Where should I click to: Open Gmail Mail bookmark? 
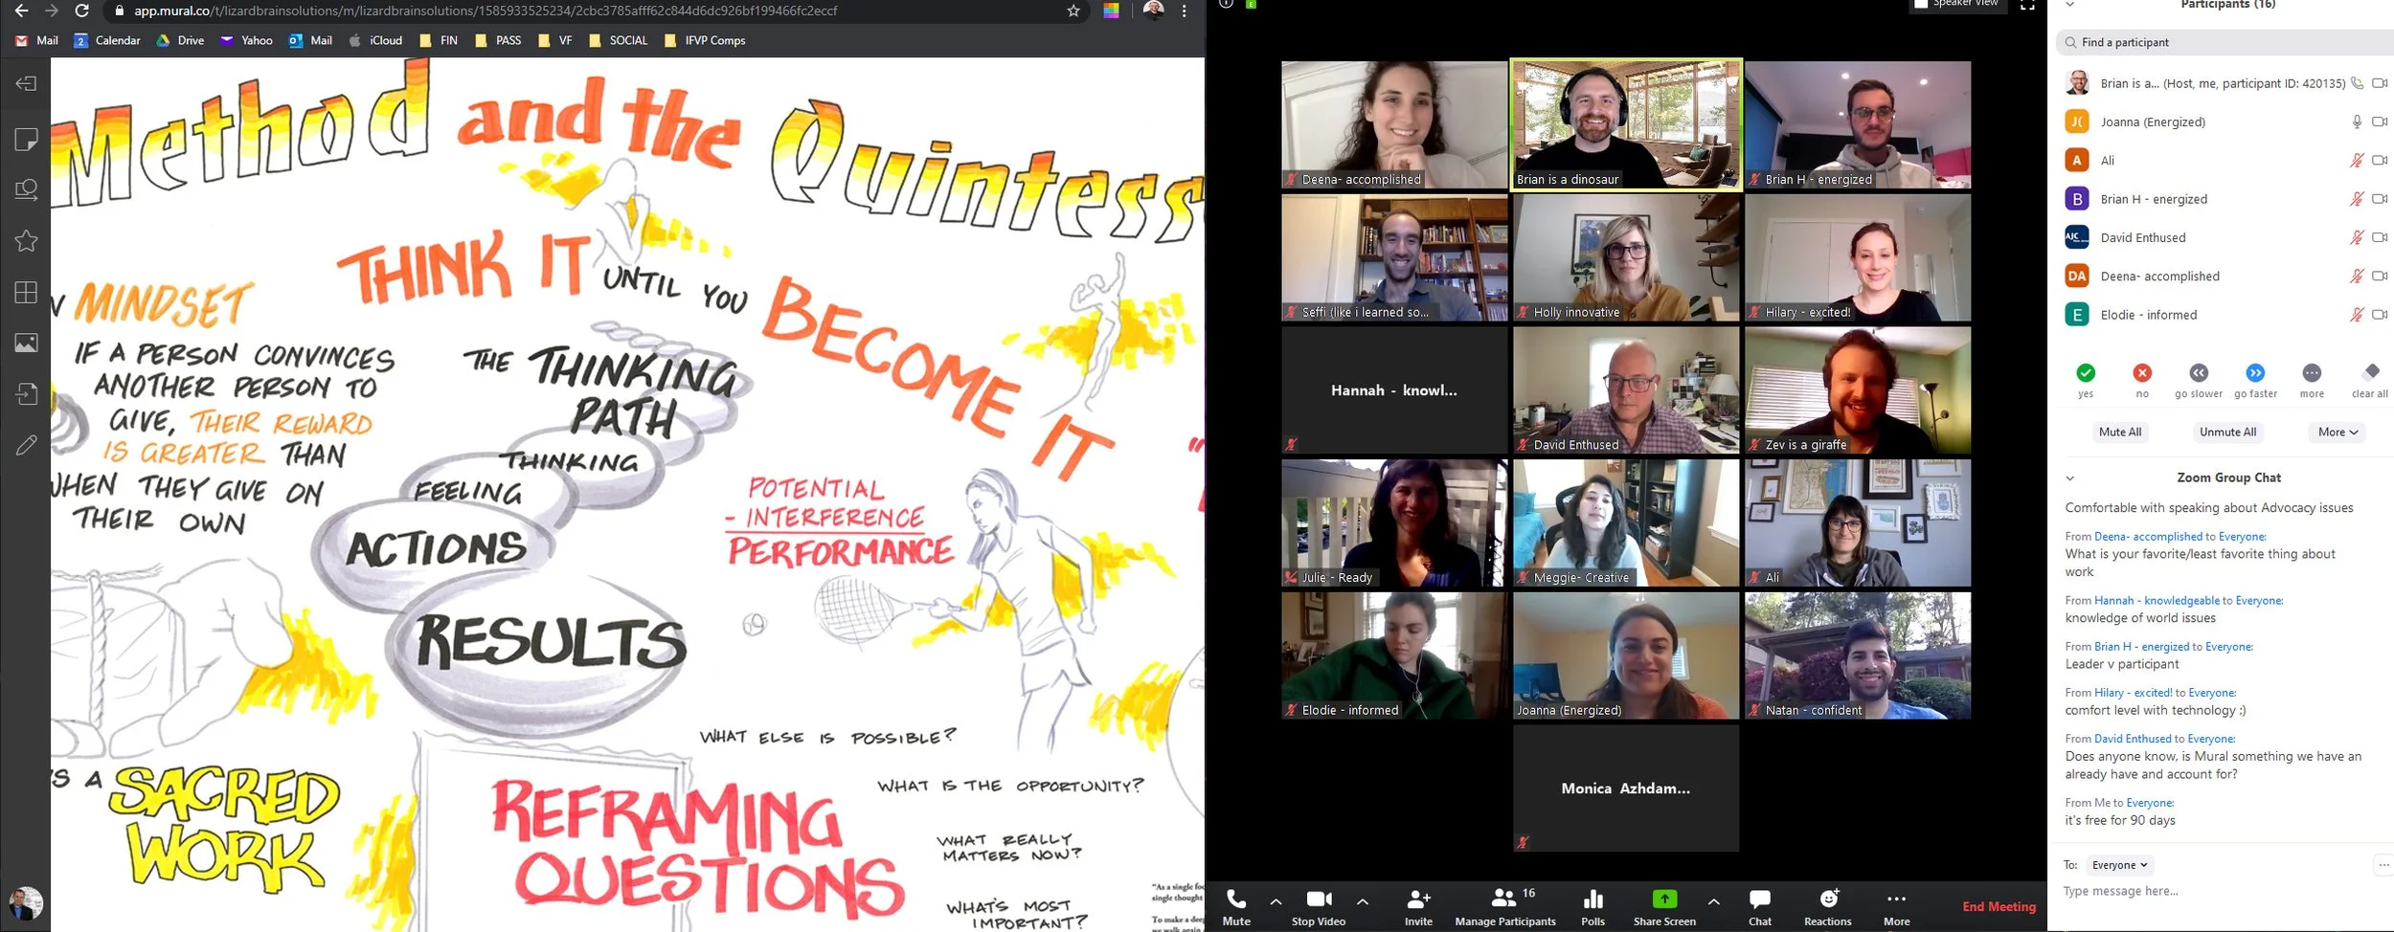pyautogui.click(x=37, y=40)
